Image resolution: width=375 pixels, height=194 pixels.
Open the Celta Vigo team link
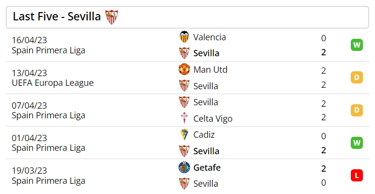click(x=213, y=118)
